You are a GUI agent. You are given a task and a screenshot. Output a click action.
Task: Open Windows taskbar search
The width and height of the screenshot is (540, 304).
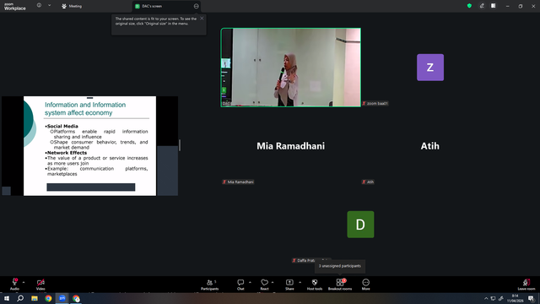[x=20, y=298]
